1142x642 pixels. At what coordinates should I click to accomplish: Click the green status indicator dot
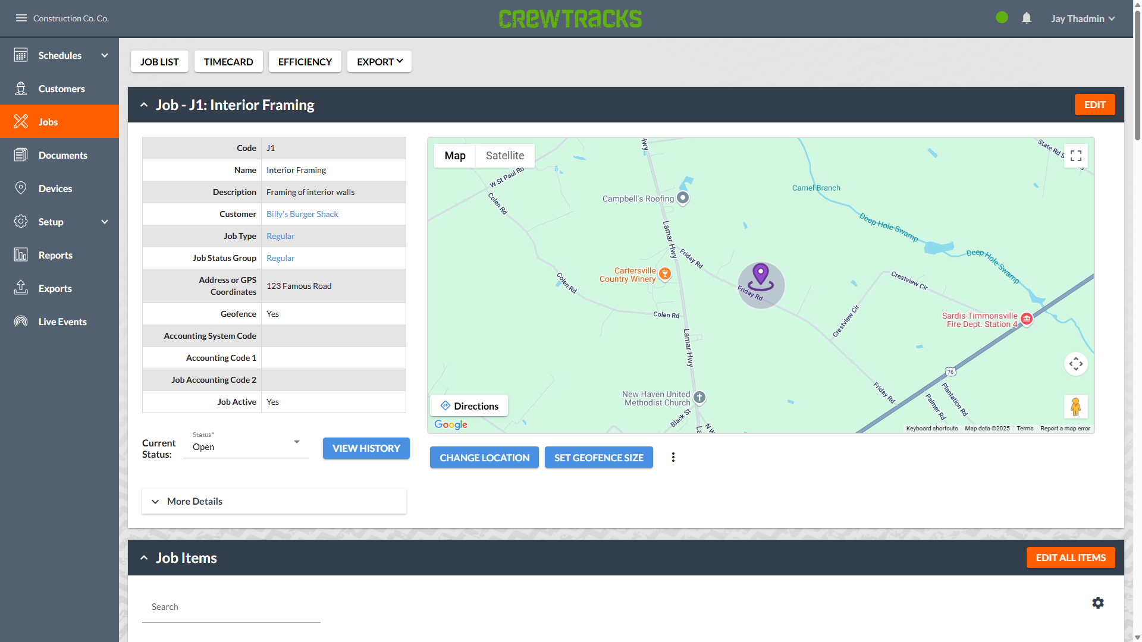pyautogui.click(x=1002, y=18)
